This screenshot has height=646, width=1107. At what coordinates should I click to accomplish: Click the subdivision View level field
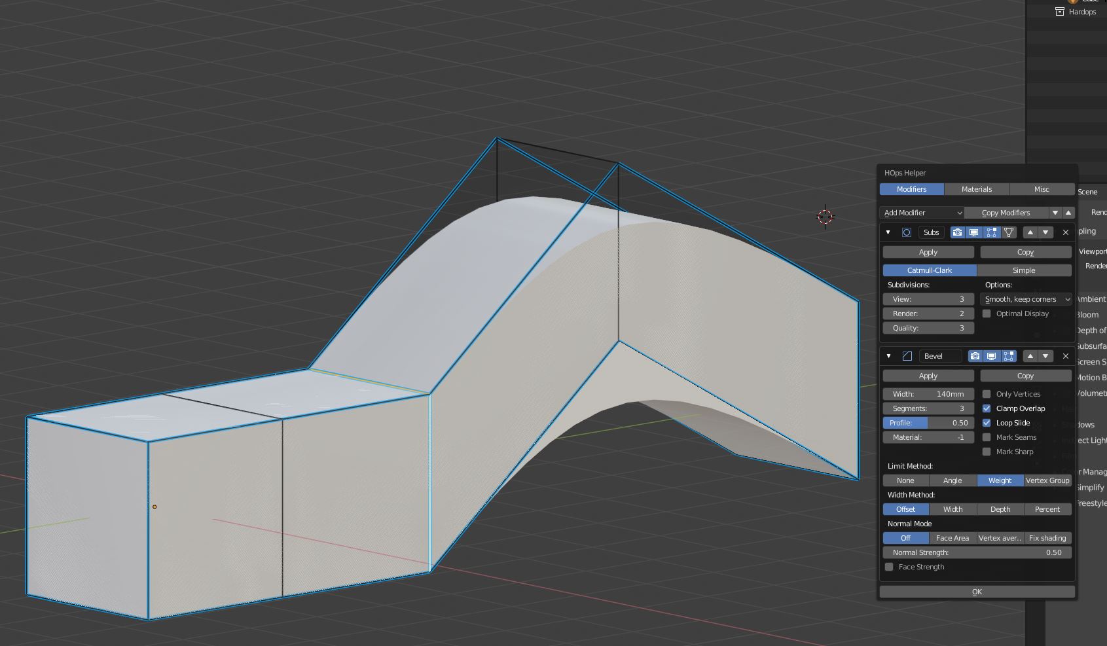[928, 299]
